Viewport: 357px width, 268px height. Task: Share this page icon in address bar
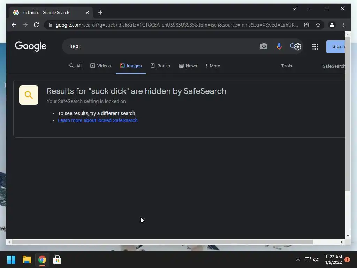tap(307, 25)
